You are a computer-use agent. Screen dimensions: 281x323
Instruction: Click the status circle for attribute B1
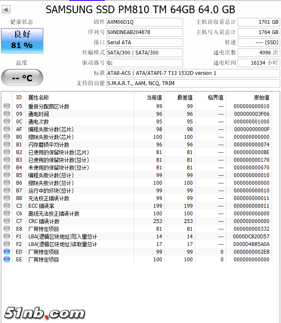click(x=7, y=145)
